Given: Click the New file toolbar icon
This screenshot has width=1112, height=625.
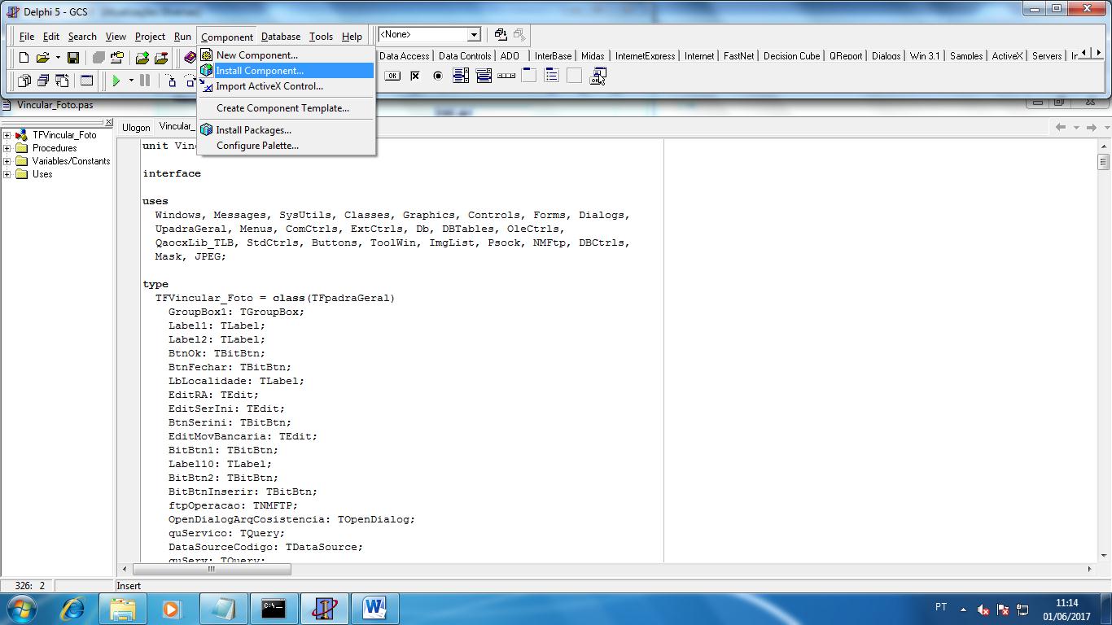Looking at the screenshot, I should pyautogui.click(x=24, y=58).
